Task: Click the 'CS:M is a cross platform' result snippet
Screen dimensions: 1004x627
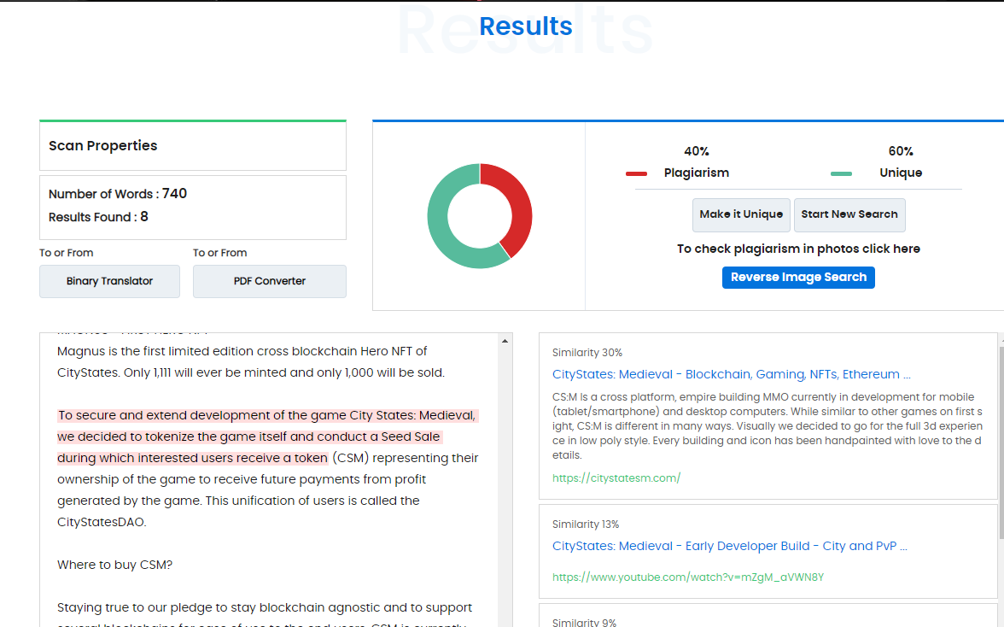Action: tap(767, 426)
